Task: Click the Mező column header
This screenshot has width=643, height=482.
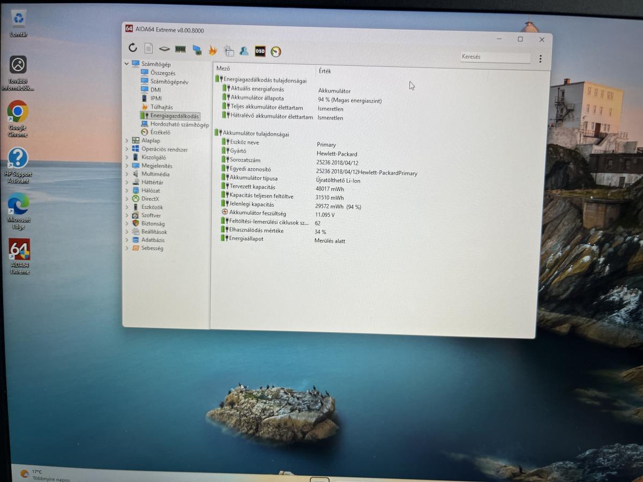Action: click(223, 69)
